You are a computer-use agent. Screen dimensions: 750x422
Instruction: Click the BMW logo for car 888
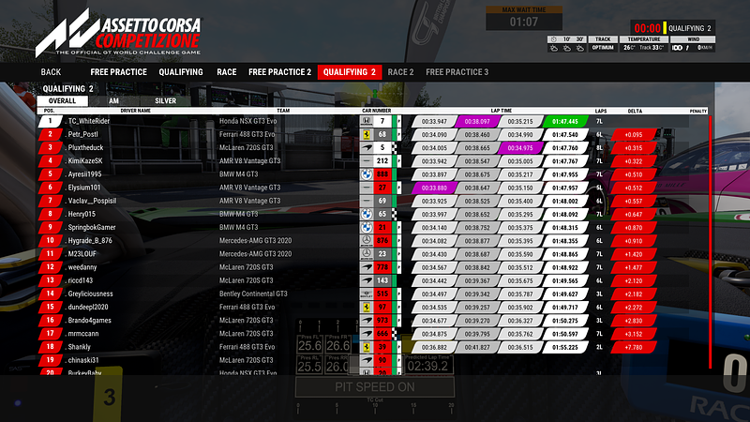click(x=366, y=174)
